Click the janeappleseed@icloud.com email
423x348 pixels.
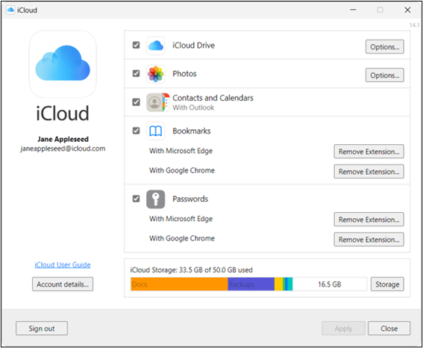63,149
